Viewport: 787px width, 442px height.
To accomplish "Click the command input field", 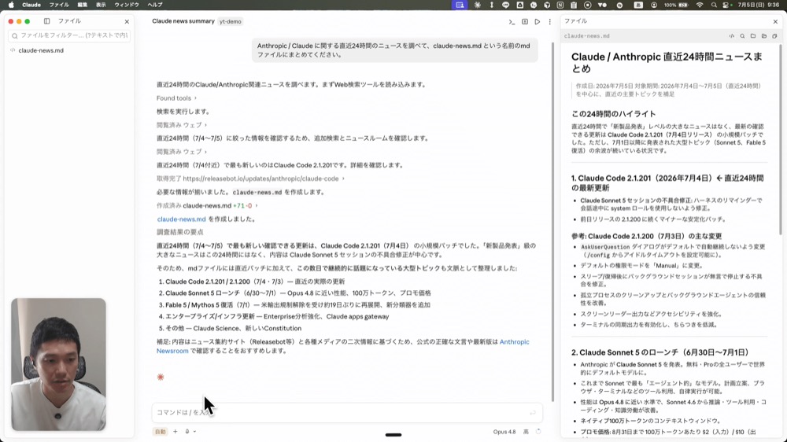I will pyautogui.click(x=347, y=412).
